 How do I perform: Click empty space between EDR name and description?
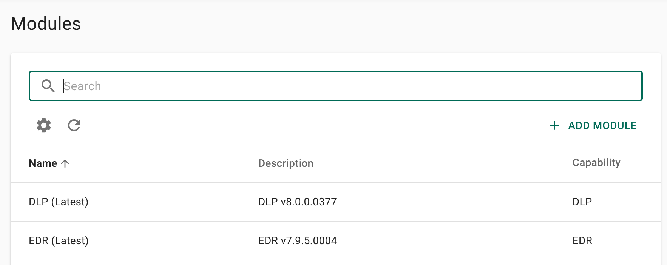[174, 241]
